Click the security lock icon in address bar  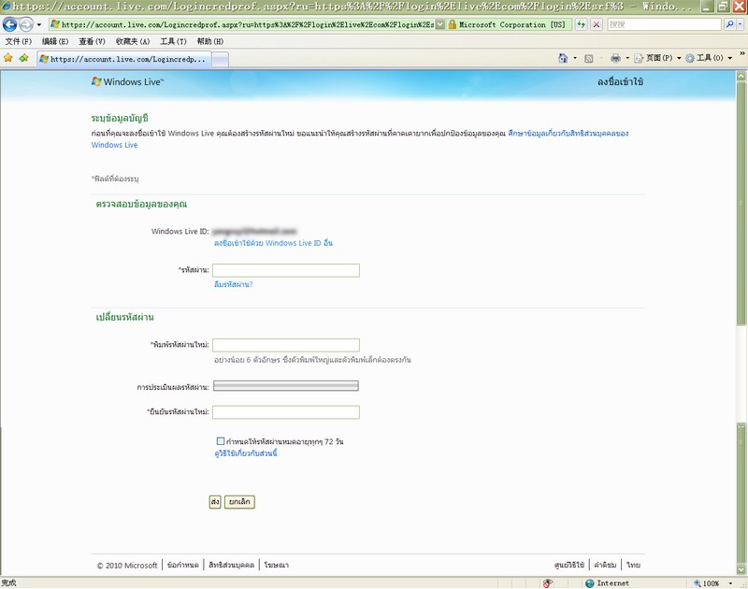tap(452, 24)
